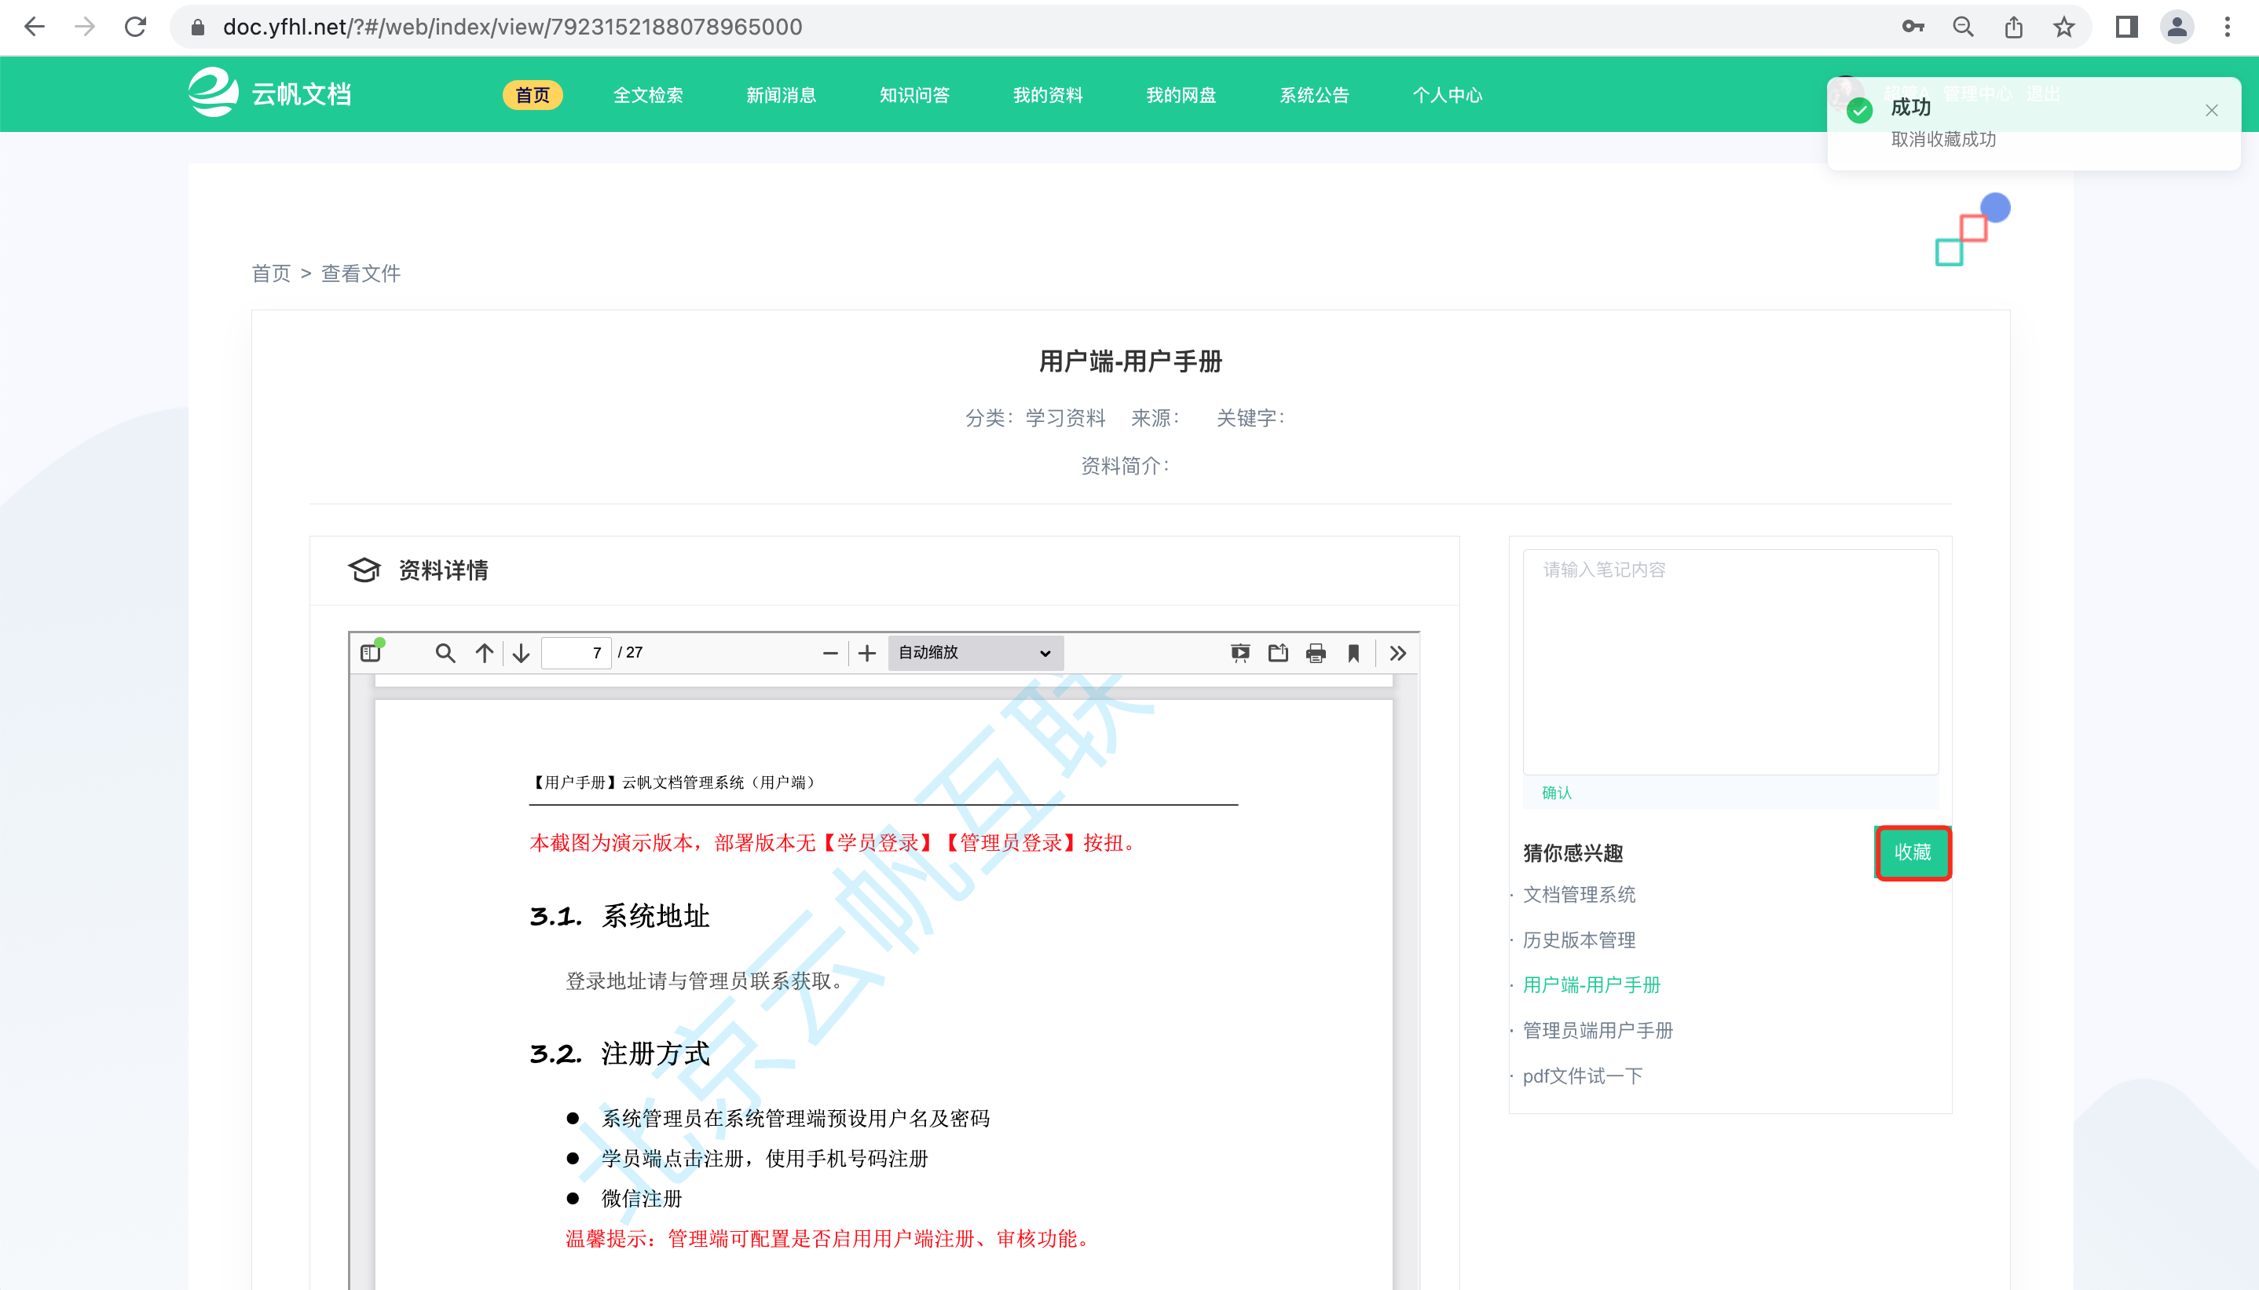Open file icon in PDF toolbar
Screen dimensions: 2259x1290
coord(1278,653)
